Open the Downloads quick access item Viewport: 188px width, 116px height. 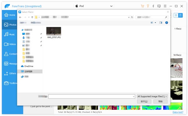point(26,38)
